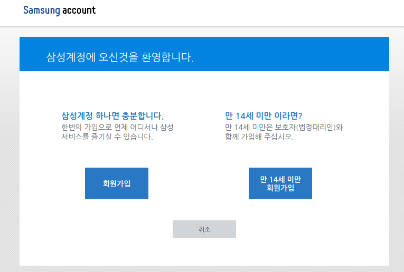Image resolution: width=404 pixels, height=272 pixels.
Task: Click the line mentioning 보호자(법정대리인)
Action: click(x=284, y=128)
